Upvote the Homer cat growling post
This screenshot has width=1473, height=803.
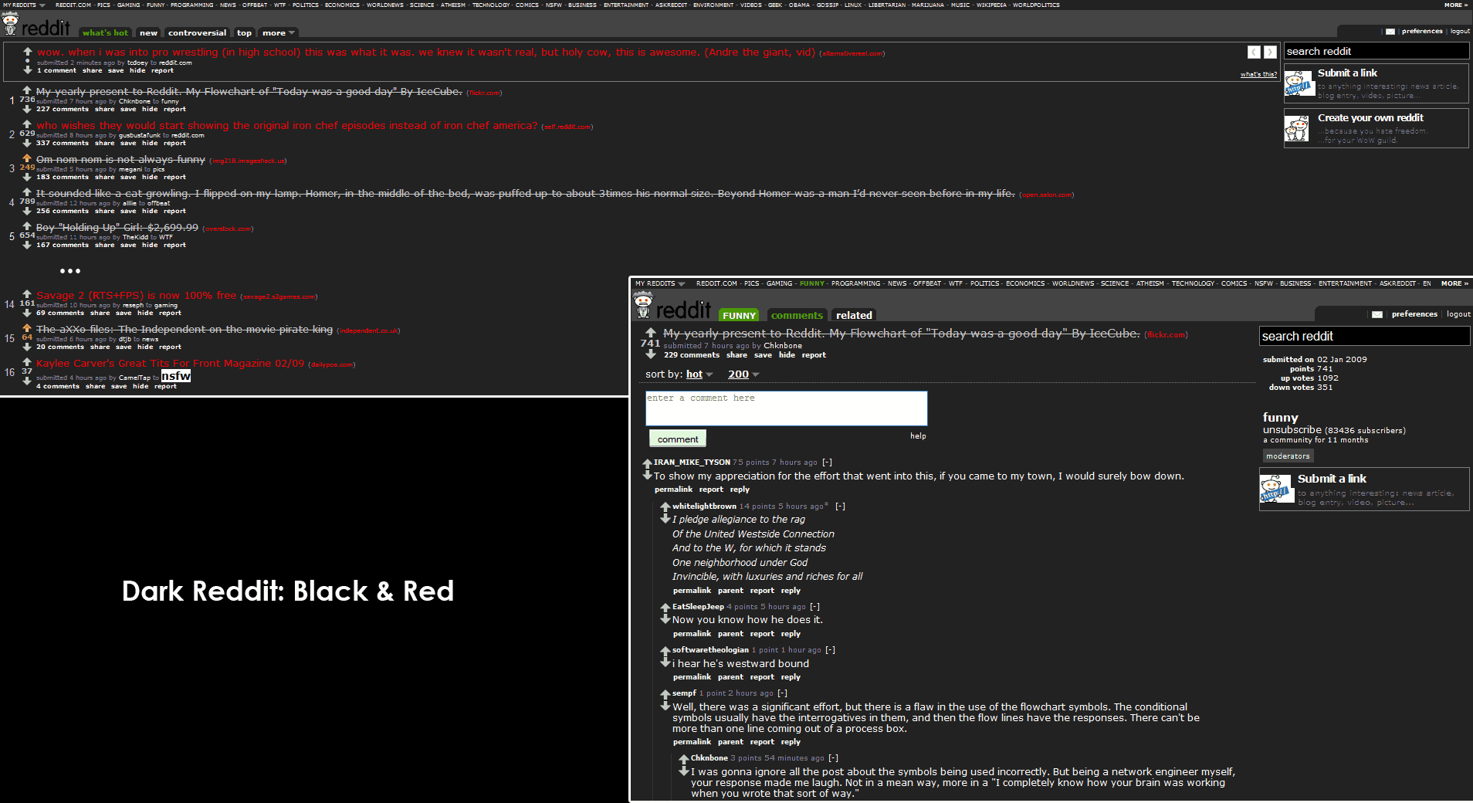click(27, 192)
